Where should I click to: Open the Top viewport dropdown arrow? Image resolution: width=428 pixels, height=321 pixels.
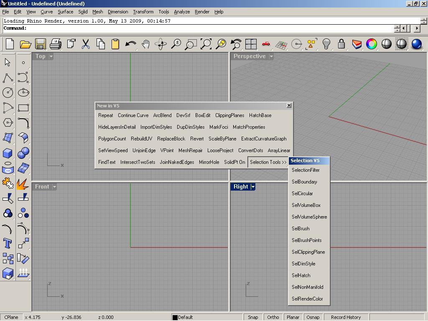click(51, 56)
